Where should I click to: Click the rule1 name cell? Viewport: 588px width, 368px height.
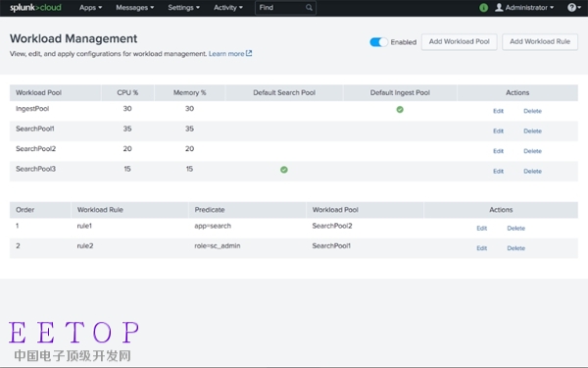84,226
